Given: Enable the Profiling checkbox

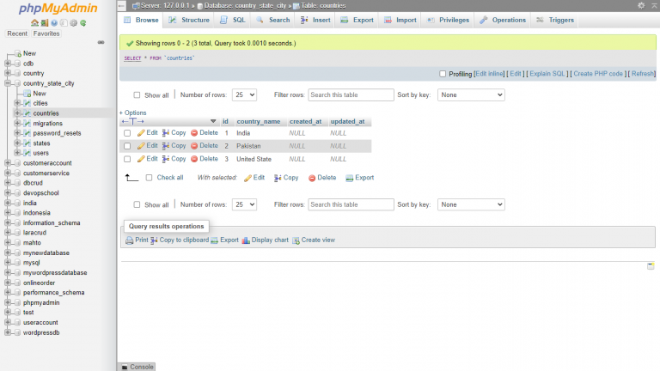Looking at the screenshot, I should (x=443, y=74).
